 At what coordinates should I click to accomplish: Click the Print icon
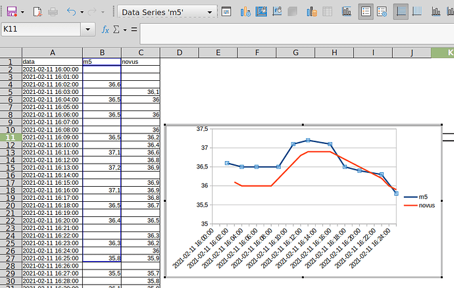(x=53, y=12)
